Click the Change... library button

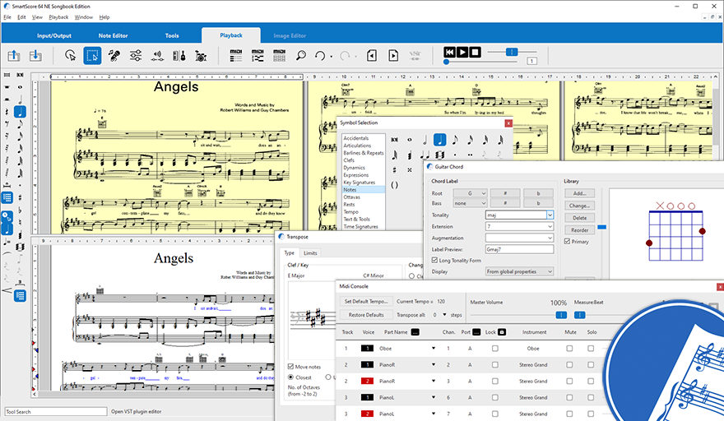579,206
